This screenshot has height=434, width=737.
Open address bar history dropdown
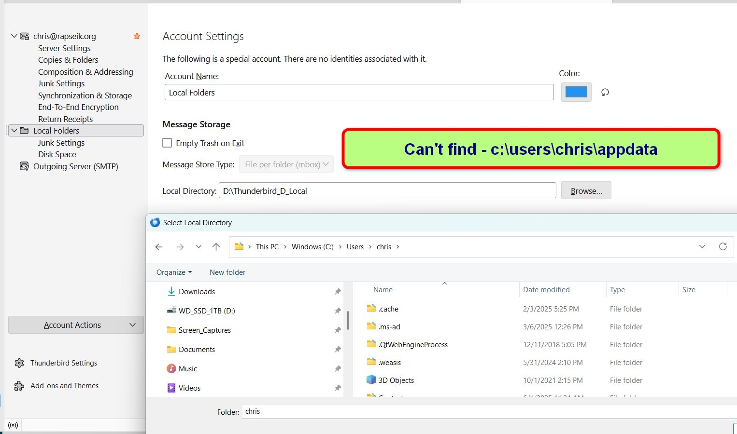point(702,246)
